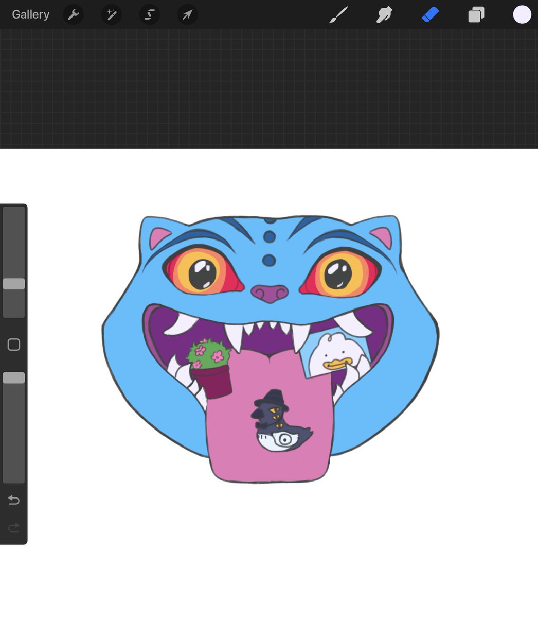Screen dimensions: 538x618
Task: Undo the last action with arrow
Action: (14, 500)
